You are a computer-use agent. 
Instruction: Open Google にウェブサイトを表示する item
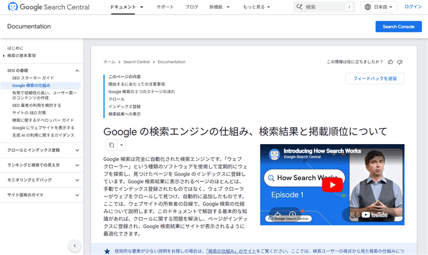click(43, 128)
